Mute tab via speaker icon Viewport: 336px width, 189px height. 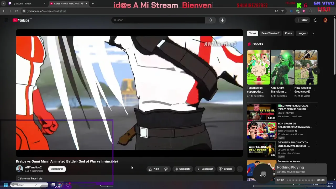coord(82,4)
